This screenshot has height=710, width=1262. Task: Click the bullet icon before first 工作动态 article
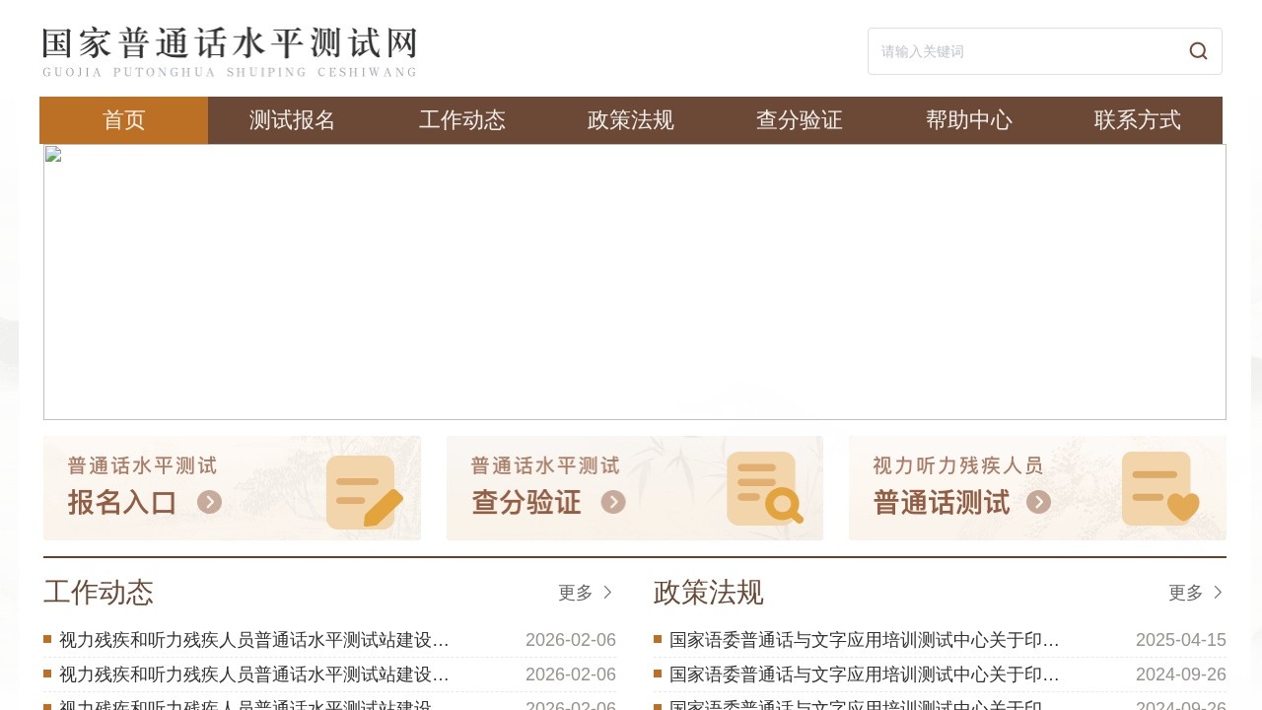point(47,639)
